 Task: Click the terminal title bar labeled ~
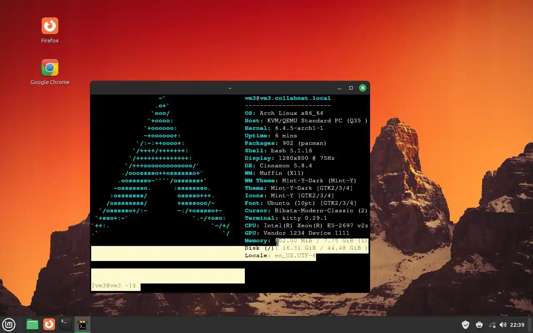(x=230, y=88)
